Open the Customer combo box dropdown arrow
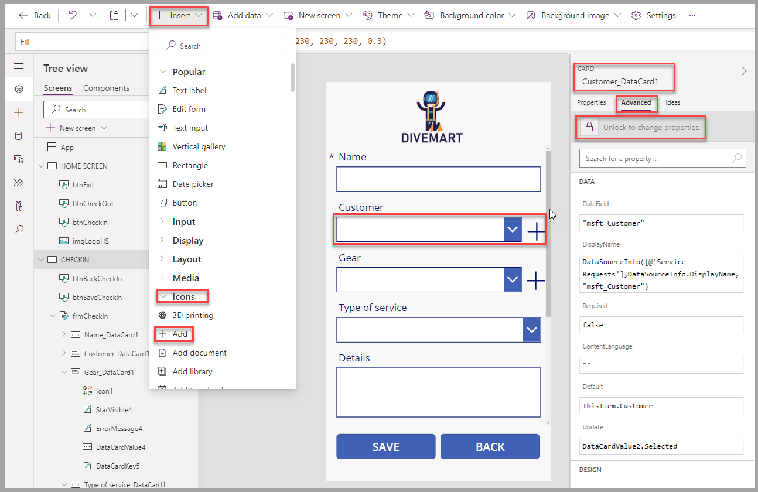The height and width of the screenshot is (492, 758). 513,229
